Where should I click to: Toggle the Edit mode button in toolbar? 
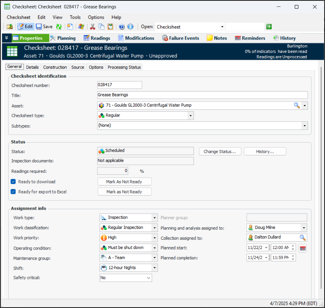tap(25, 27)
